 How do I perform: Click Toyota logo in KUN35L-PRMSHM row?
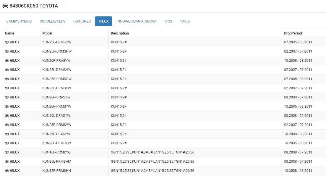click(7, 161)
